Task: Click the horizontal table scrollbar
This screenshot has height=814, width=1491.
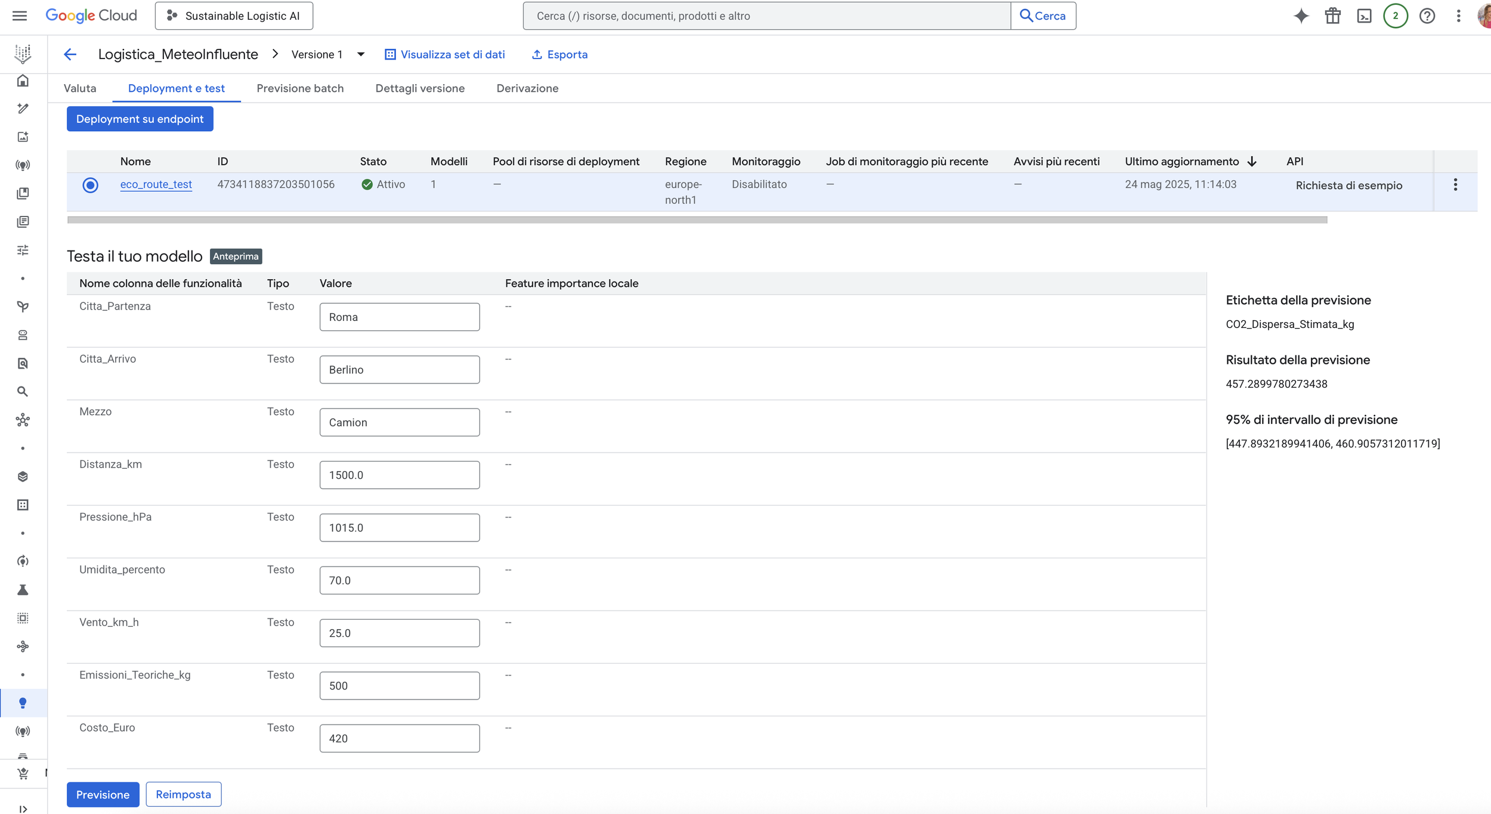Action: coord(697,220)
